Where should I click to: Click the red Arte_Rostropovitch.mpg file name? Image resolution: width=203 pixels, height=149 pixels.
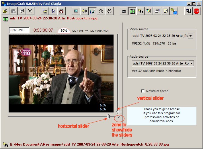tap(54, 18)
